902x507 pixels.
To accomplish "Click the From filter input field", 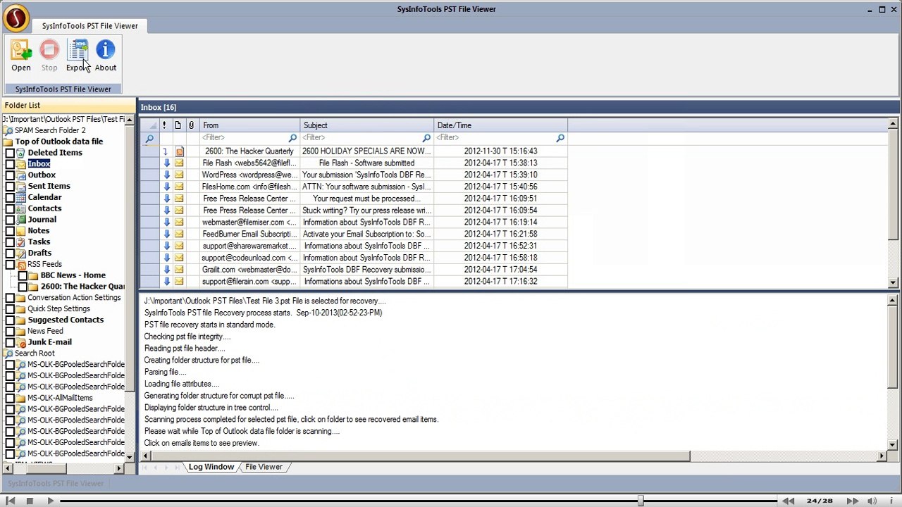I will tap(244, 138).
